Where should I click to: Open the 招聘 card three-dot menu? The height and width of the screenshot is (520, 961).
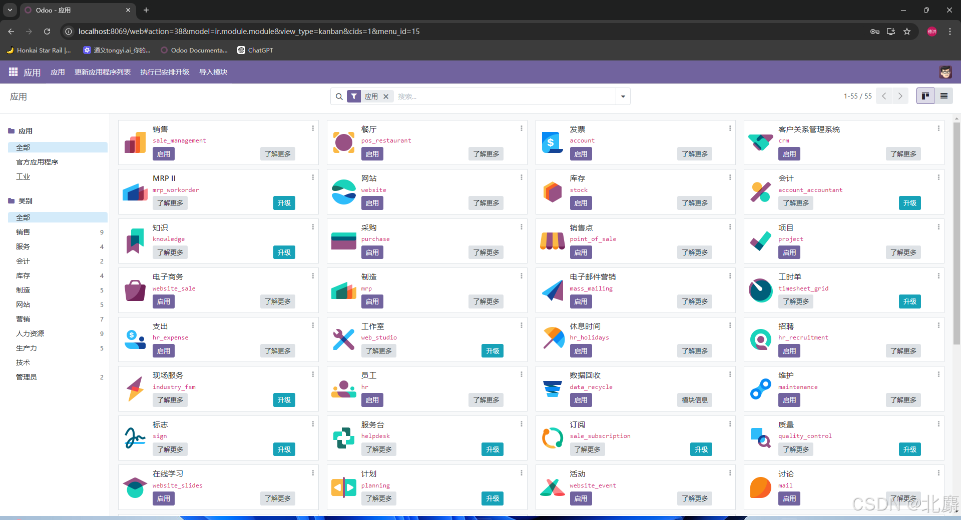pos(938,325)
